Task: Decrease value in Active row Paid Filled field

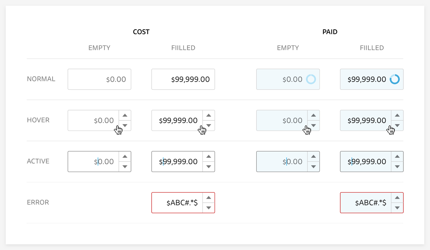Action: point(397,167)
